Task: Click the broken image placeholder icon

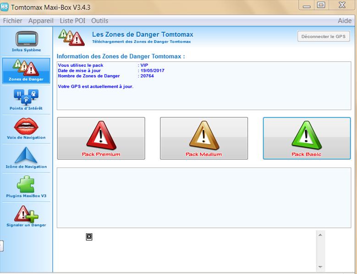Action: click(x=89, y=237)
